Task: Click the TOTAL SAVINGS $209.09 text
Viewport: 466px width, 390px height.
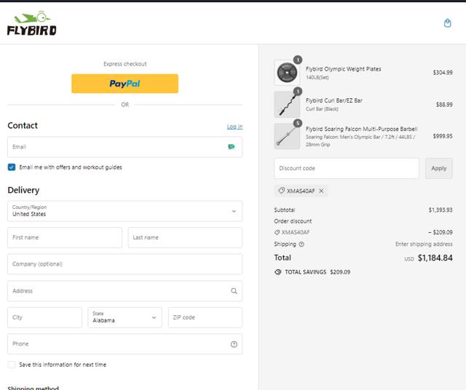Action: 317,272
